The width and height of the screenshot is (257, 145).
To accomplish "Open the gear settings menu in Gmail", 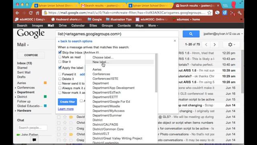I will click(x=231, y=45).
